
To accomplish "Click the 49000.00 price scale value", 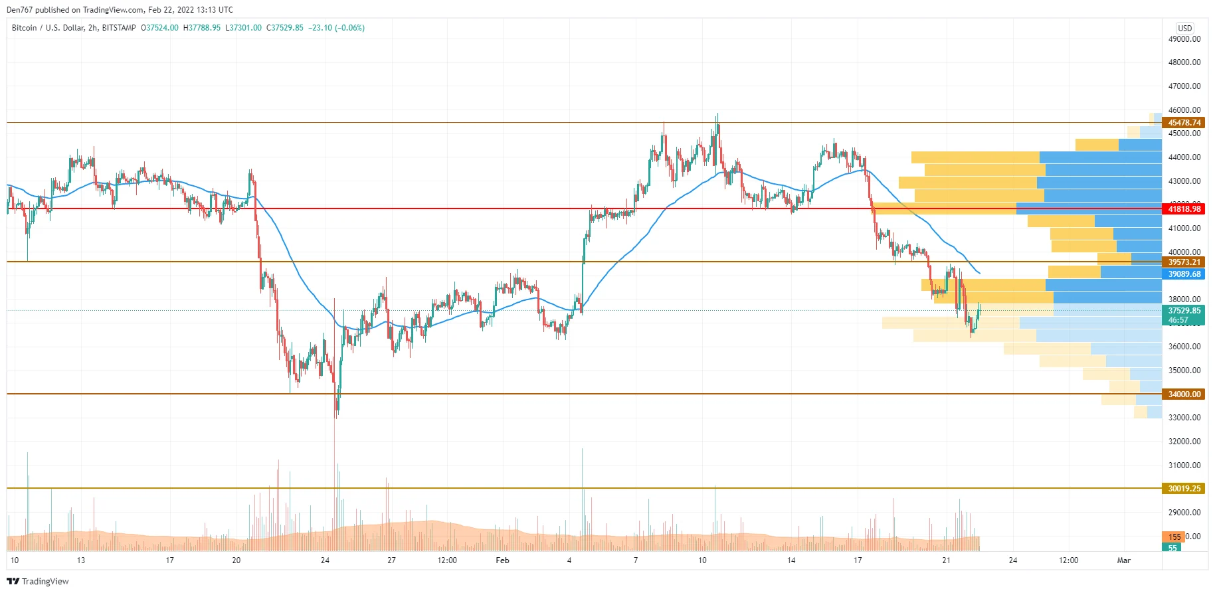I will tap(1184, 39).
